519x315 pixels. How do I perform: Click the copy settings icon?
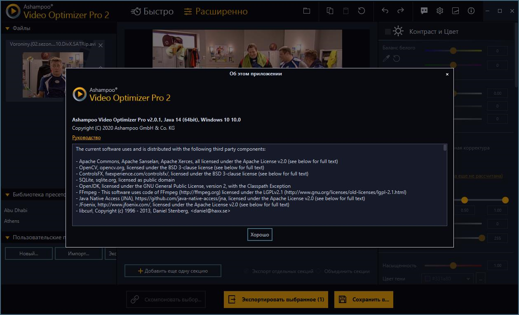click(330, 11)
